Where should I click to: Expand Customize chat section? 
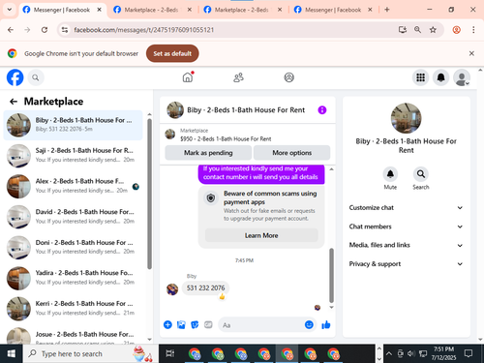406,208
